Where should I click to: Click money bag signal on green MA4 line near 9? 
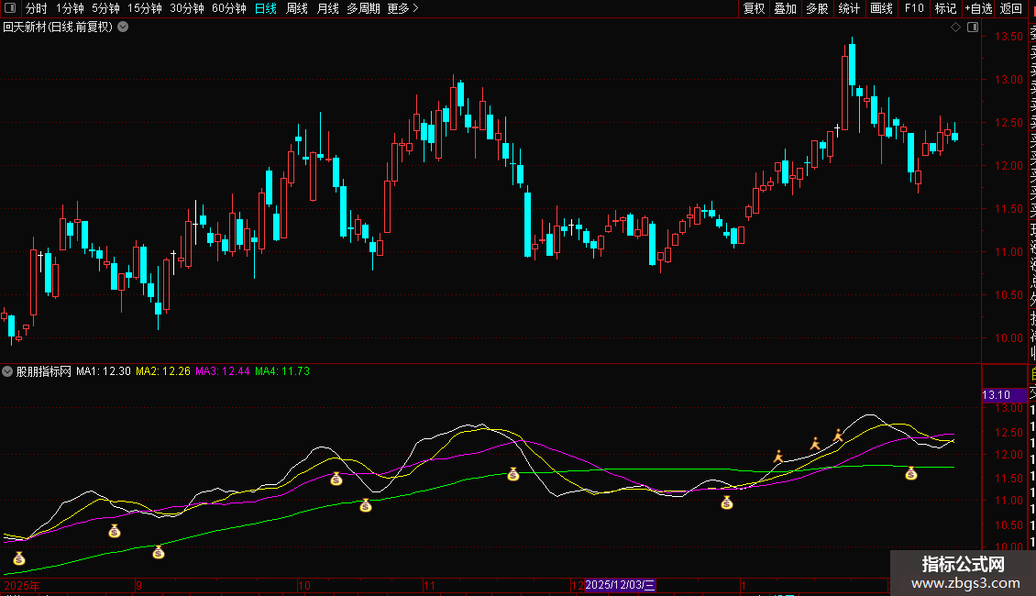click(x=158, y=552)
